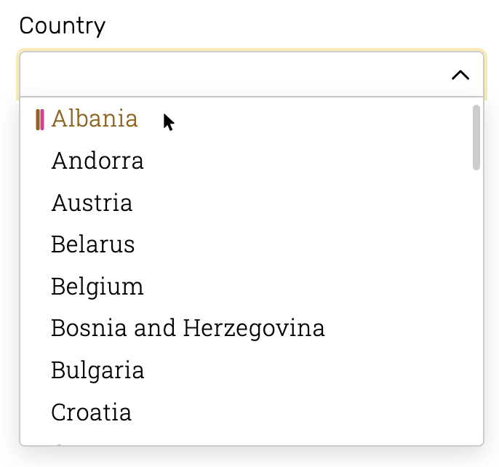The image size is (499, 467).
Task: Select Albania from the list
Action: [95, 119]
